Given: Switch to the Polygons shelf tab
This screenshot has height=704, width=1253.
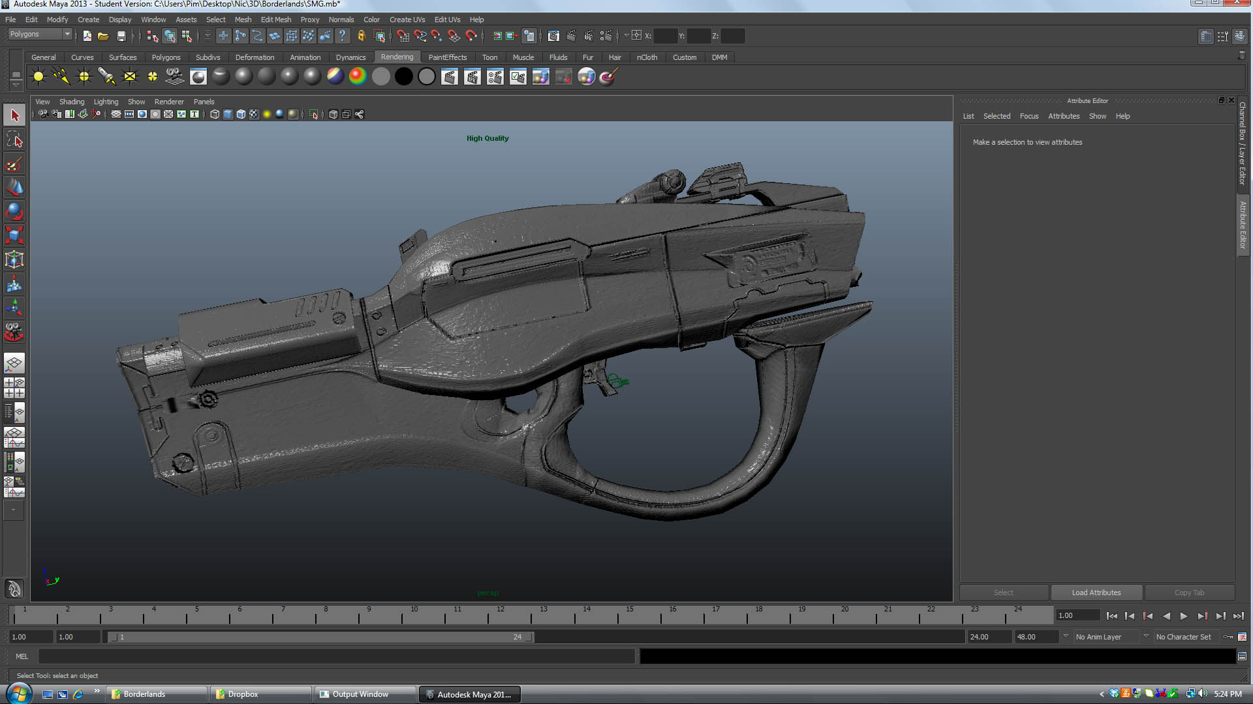Looking at the screenshot, I should 166,57.
